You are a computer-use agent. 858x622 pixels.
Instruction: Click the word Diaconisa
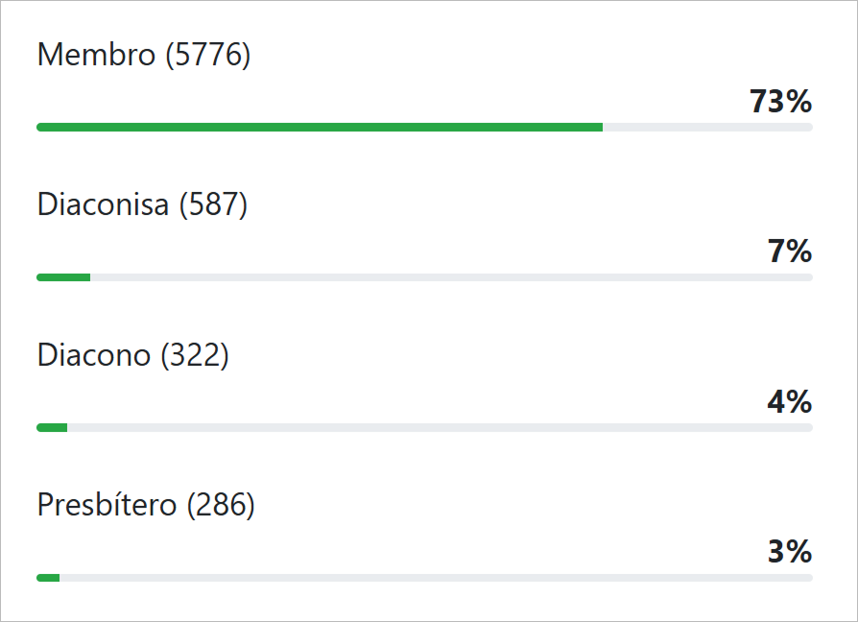tap(103, 205)
